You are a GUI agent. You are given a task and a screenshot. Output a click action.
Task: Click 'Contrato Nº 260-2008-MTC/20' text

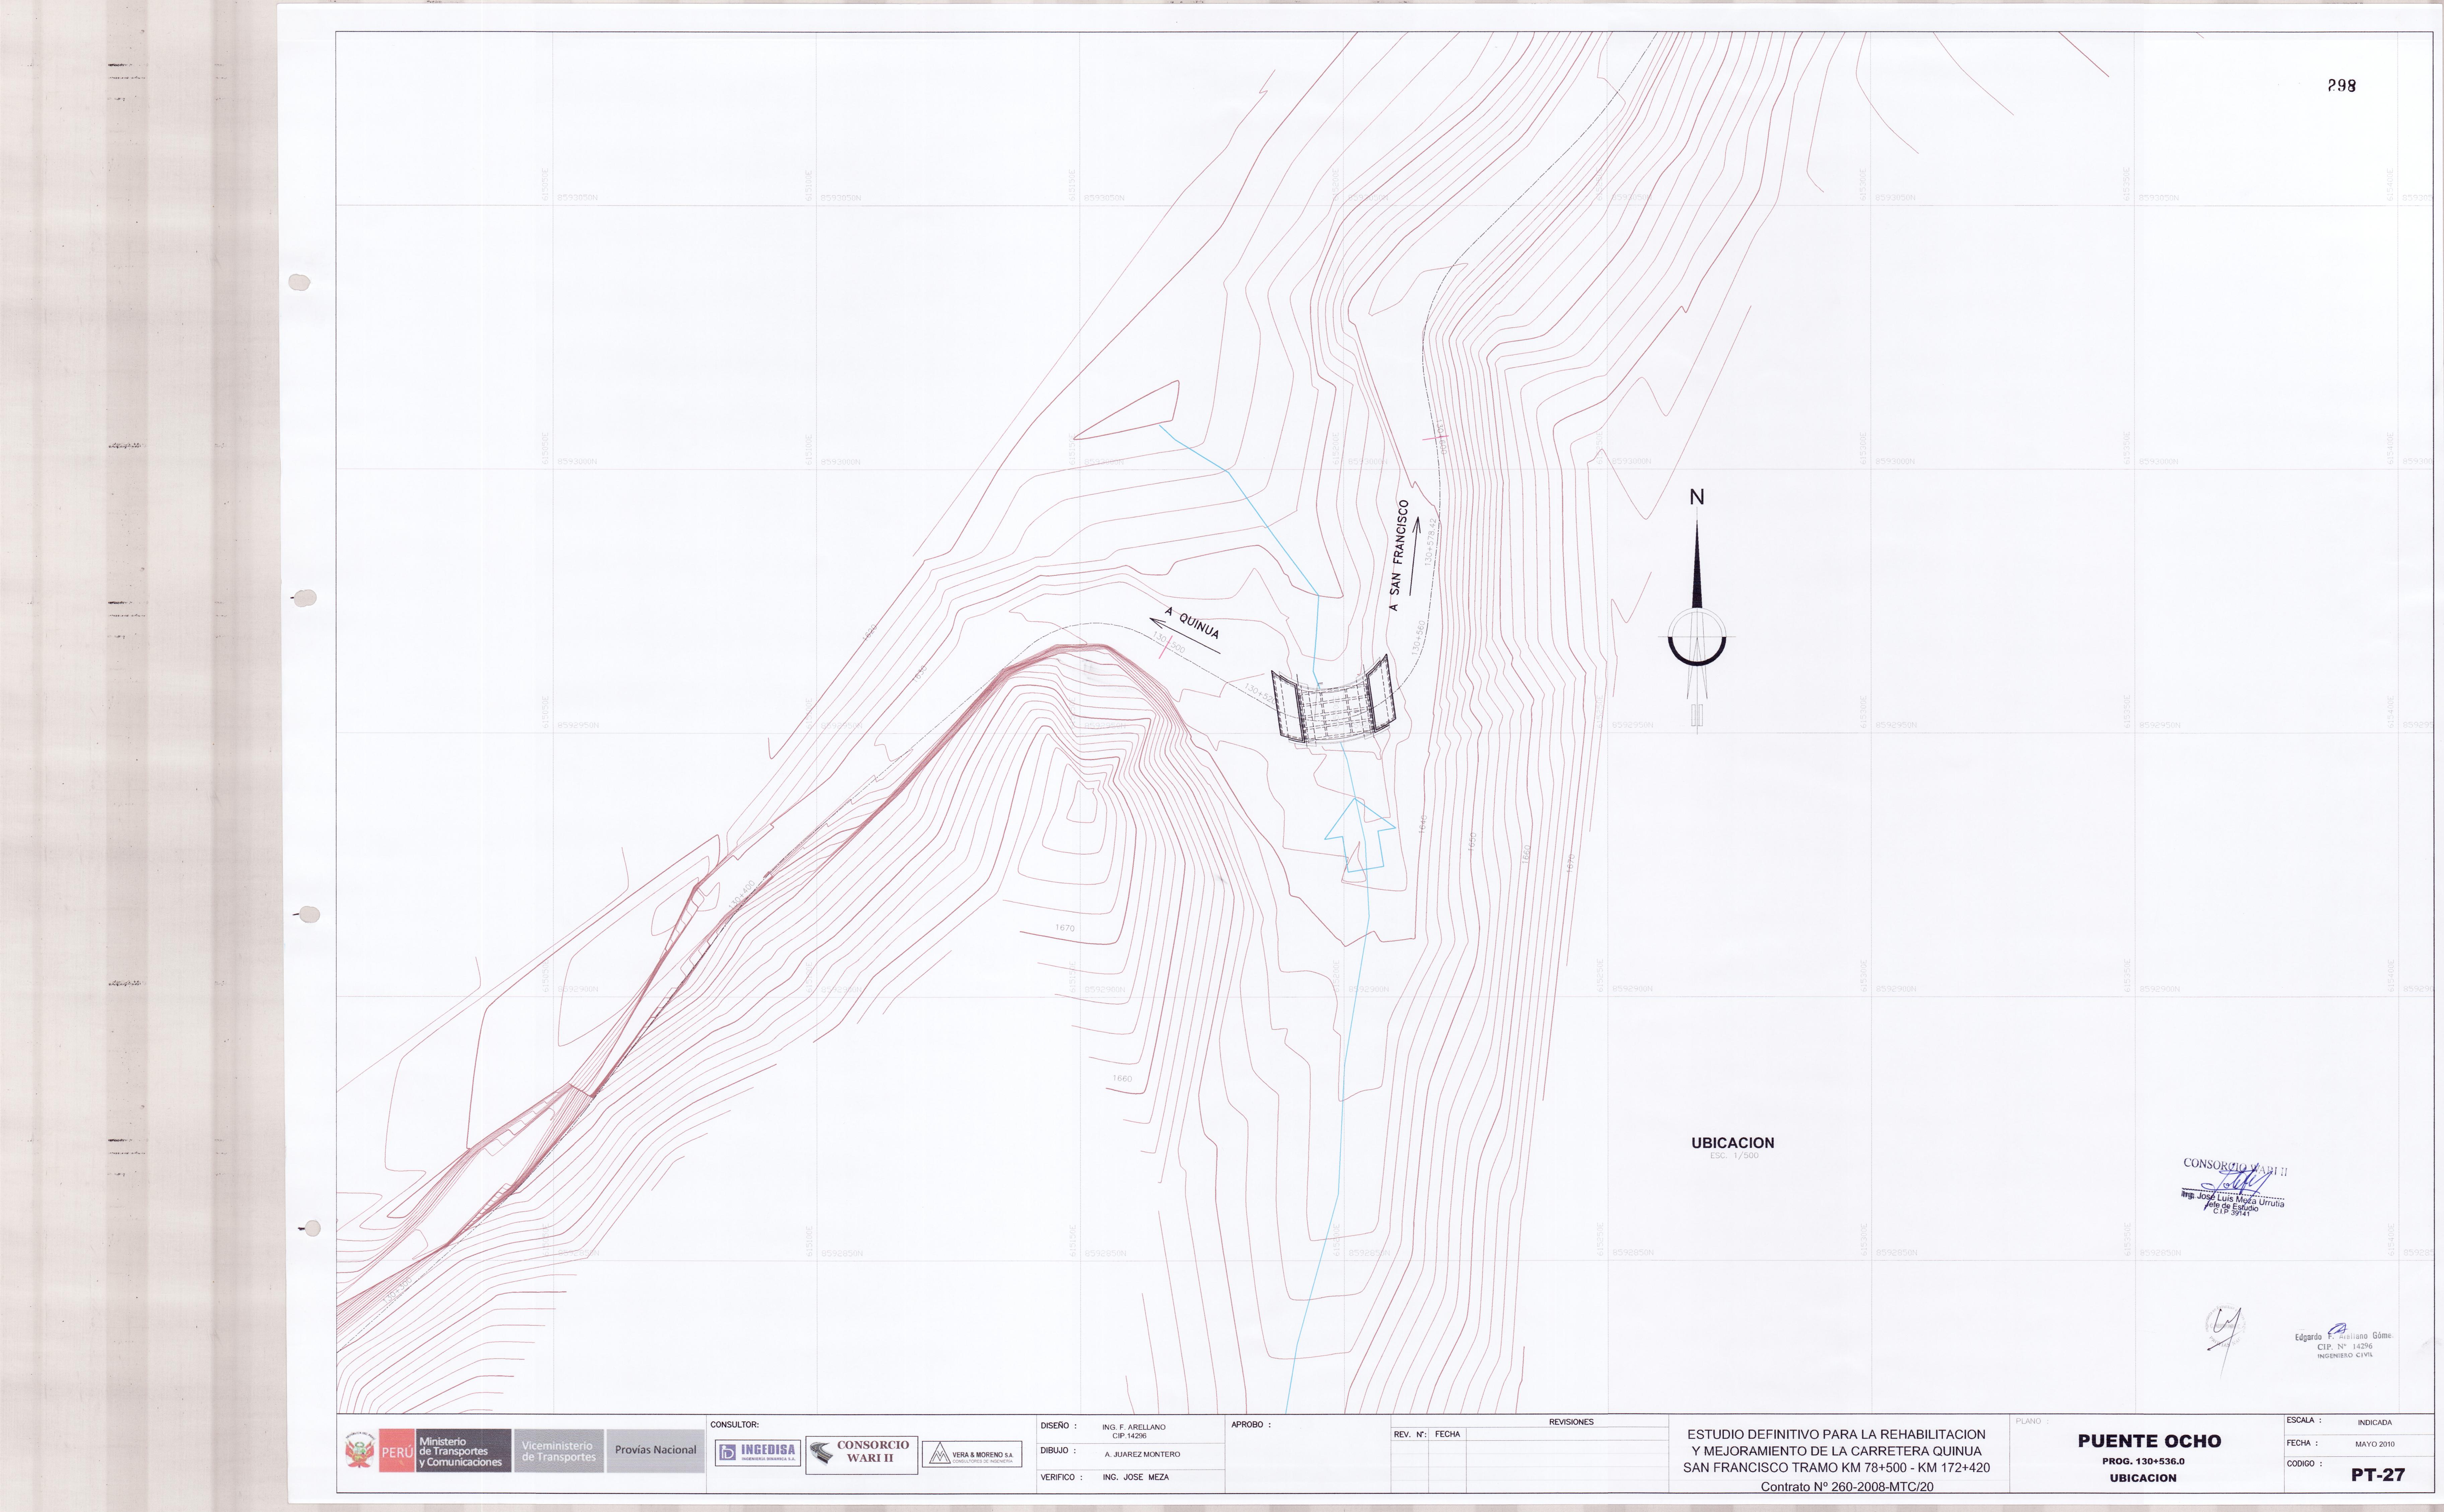click(x=1847, y=1487)
